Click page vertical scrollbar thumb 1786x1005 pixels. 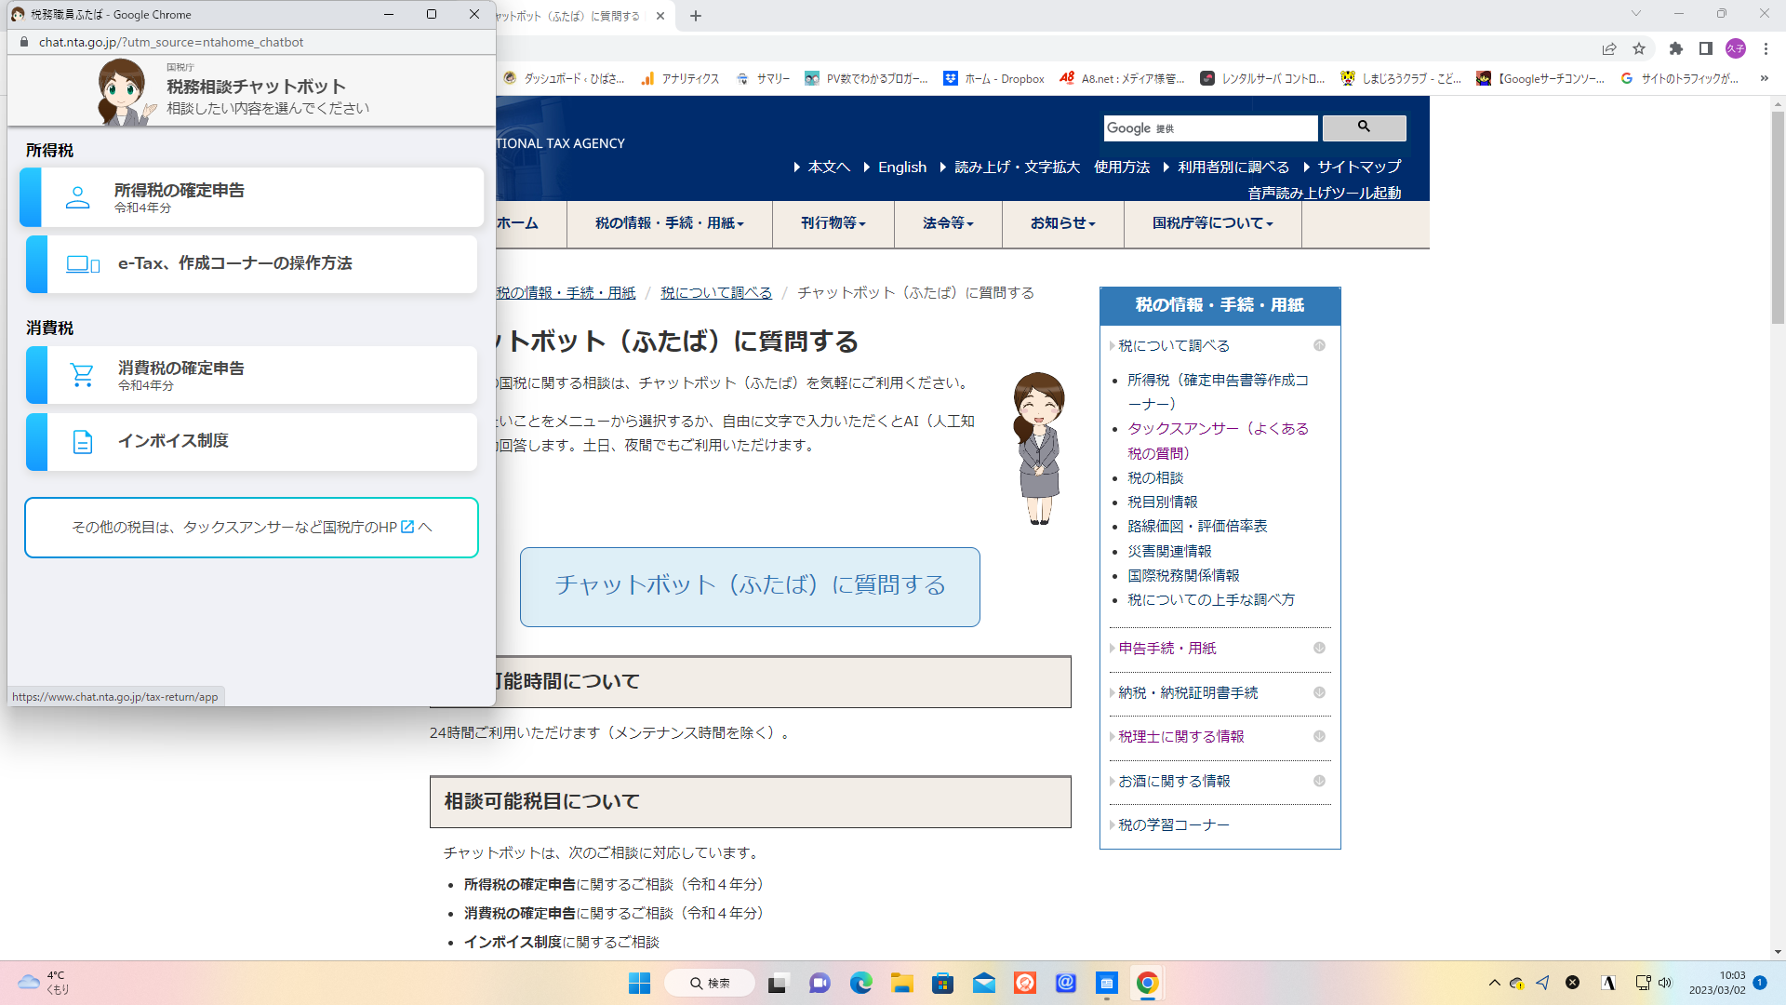tap(1778, 219)
